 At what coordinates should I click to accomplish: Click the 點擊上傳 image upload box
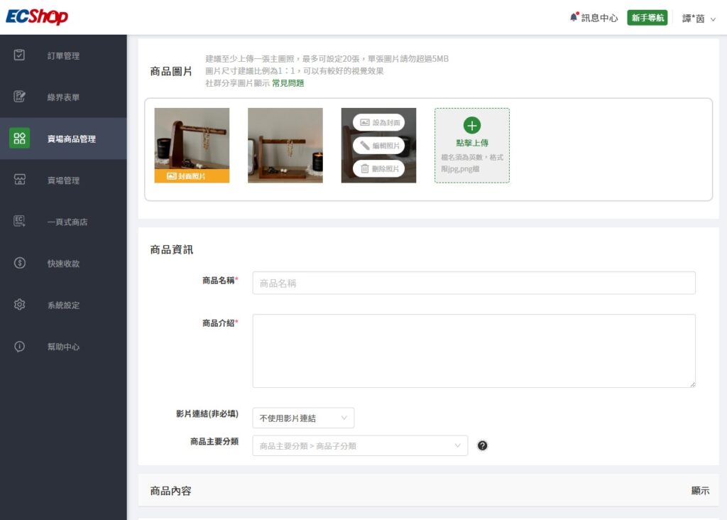coord(471,145)
